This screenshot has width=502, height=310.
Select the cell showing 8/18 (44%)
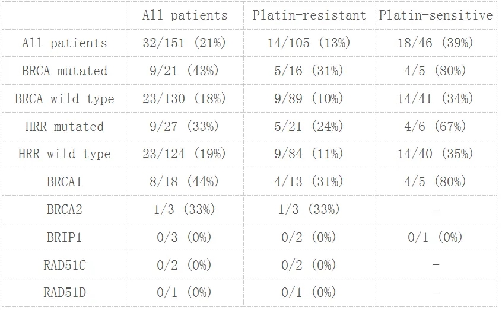point(185,182)
